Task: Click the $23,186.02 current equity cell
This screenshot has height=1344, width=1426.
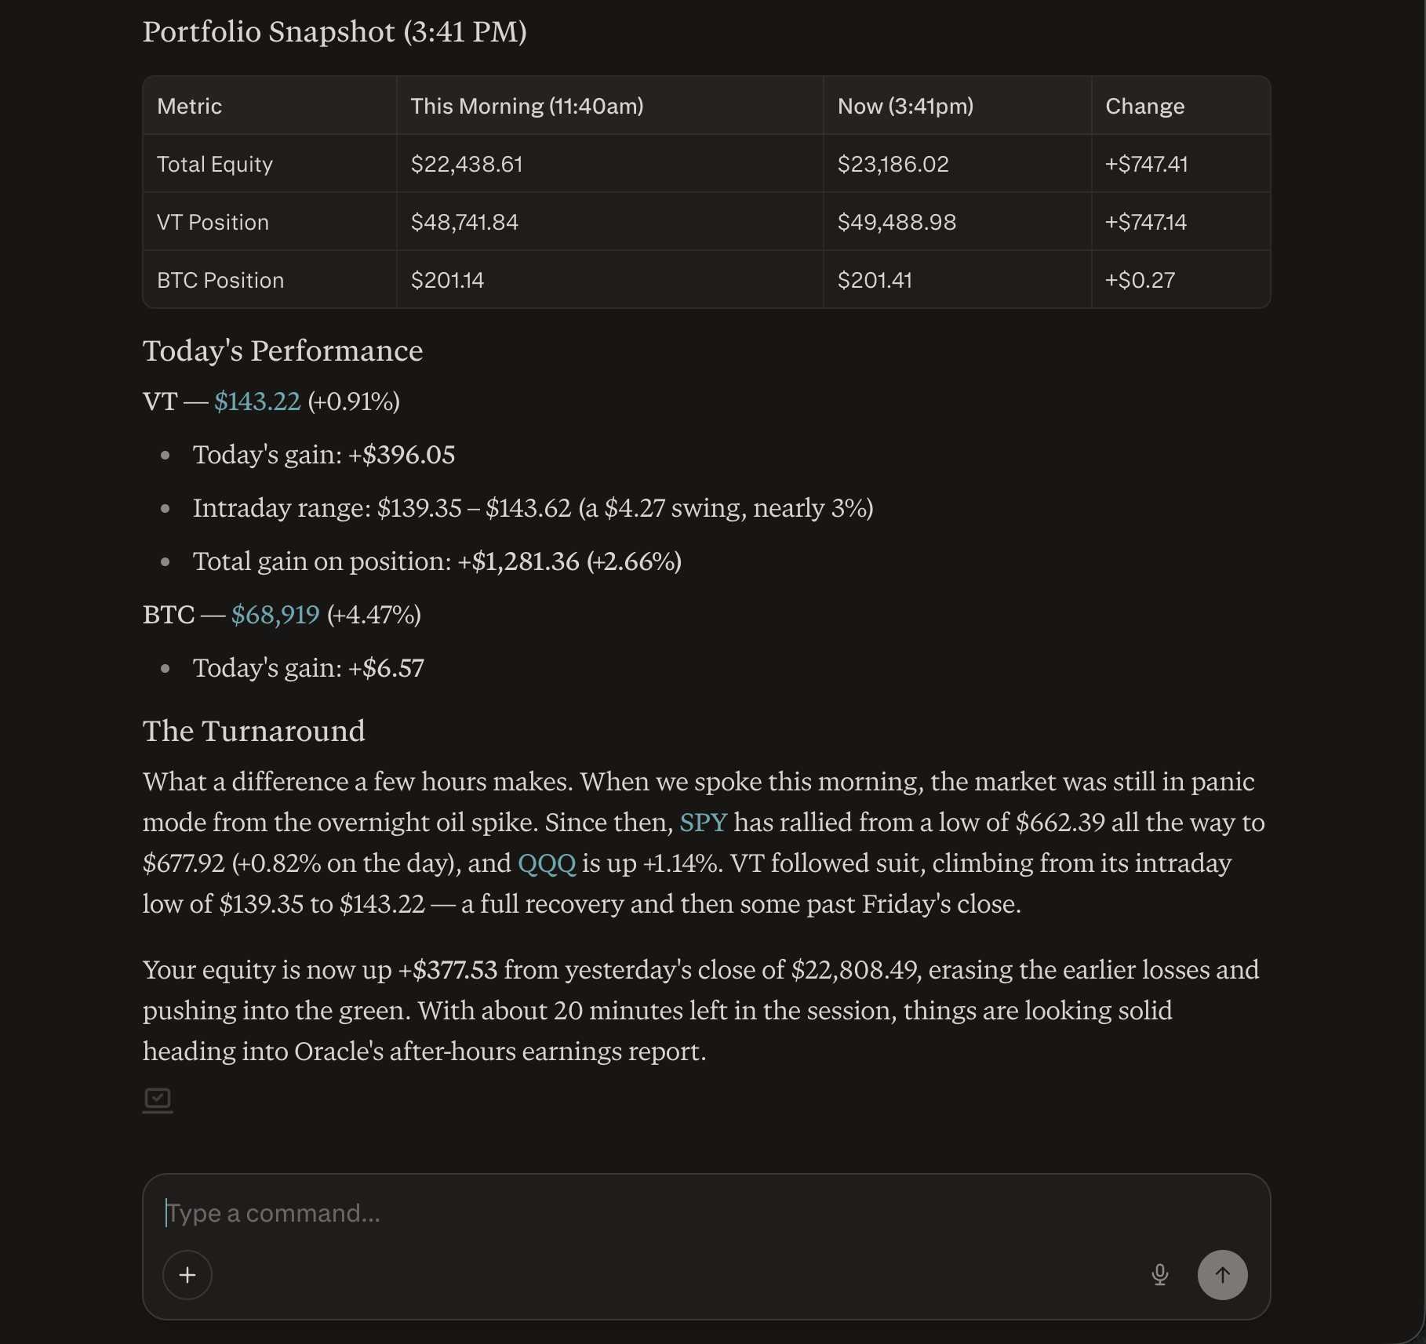Action: tap(893, 165)
